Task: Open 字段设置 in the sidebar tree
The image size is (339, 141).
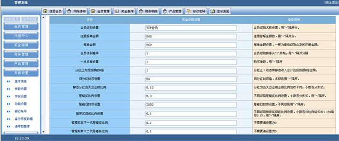Action: (21, 97)
